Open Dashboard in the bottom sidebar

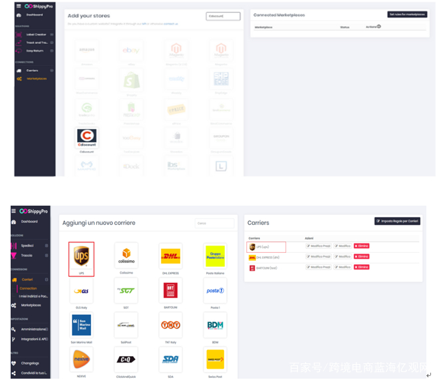[29, 222]
